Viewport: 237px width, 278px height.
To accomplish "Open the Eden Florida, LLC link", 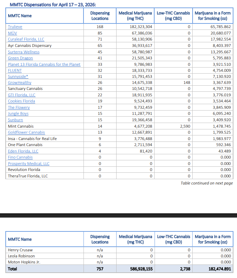I will coord(23,151).
